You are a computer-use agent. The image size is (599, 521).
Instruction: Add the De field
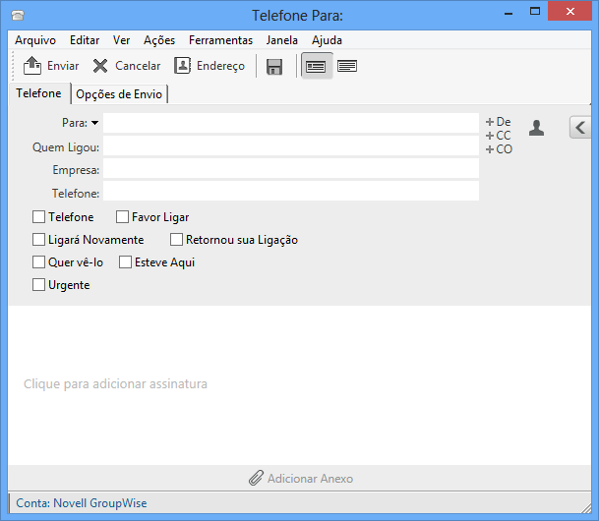click(x=498, y=122)
